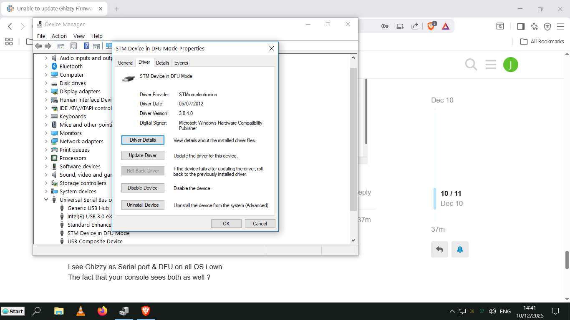Open Firefox from the taskbar

click(102, 311)
